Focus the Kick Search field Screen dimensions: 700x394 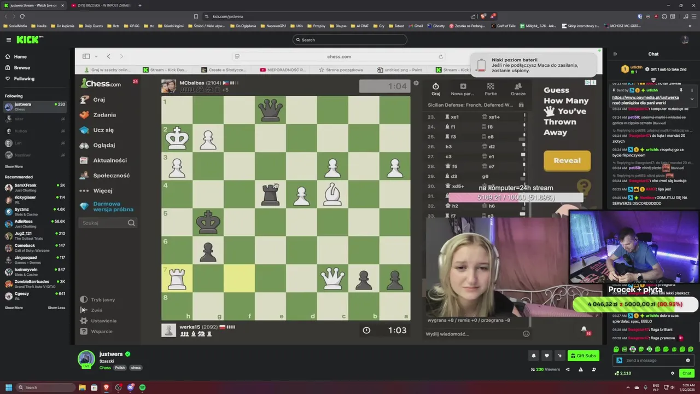[350, 39]
